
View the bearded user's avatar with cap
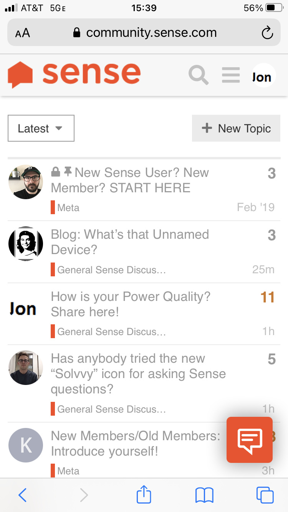(26, 182)
